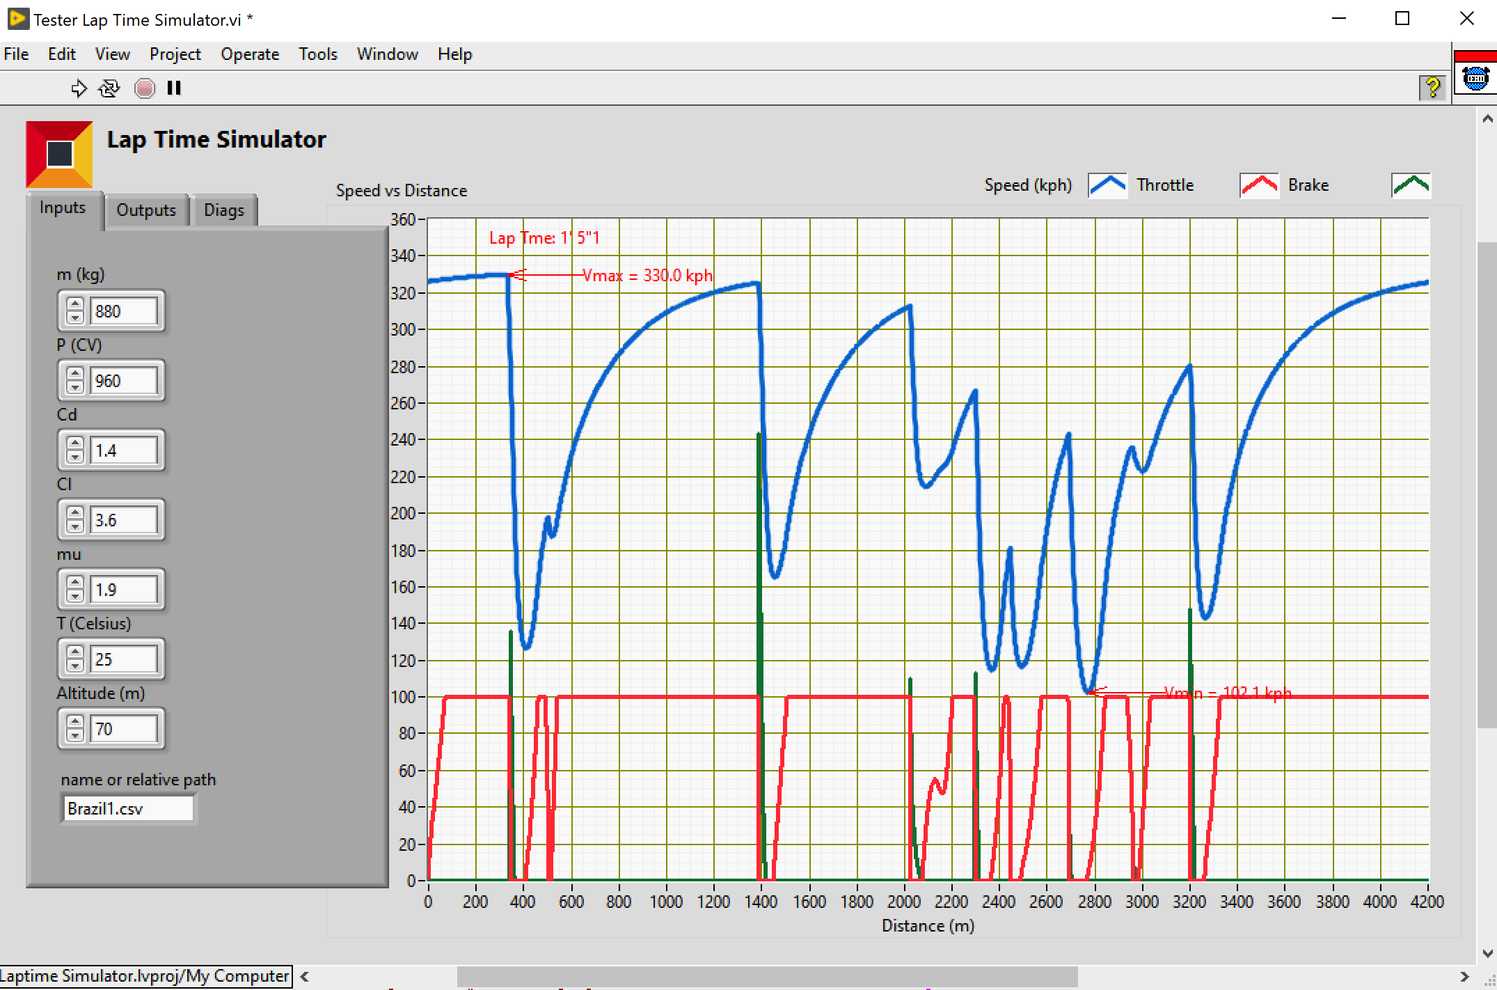This screenshot has height=990, width=1497.
Task: Click the mu field showing 1.9
Action: point(124,590)
